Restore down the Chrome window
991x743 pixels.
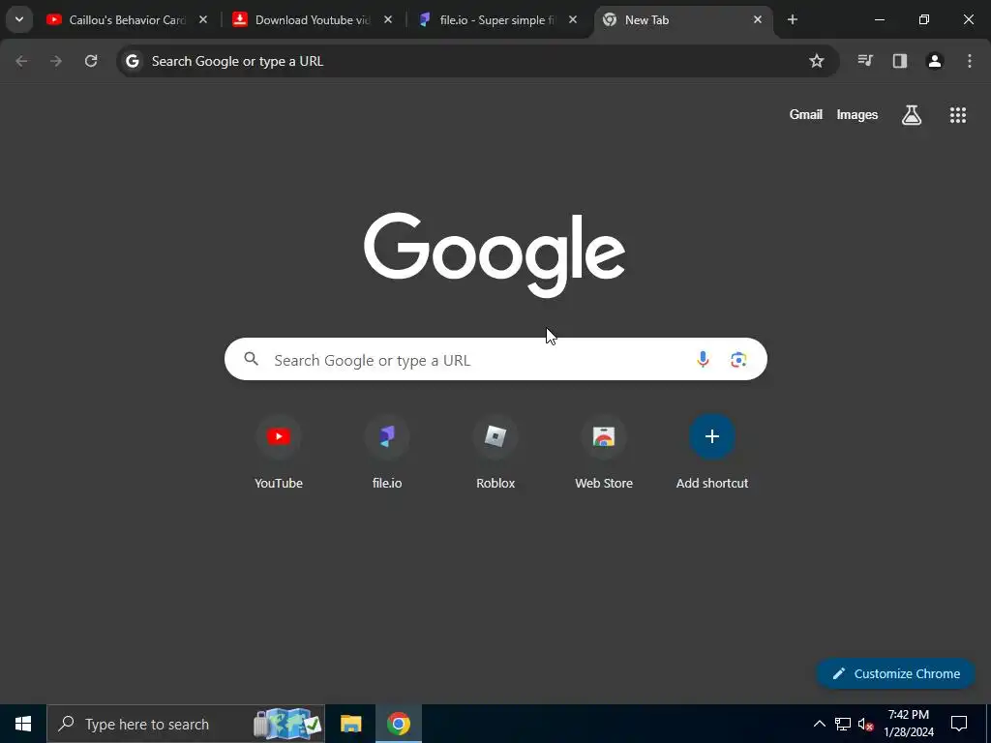924,19
